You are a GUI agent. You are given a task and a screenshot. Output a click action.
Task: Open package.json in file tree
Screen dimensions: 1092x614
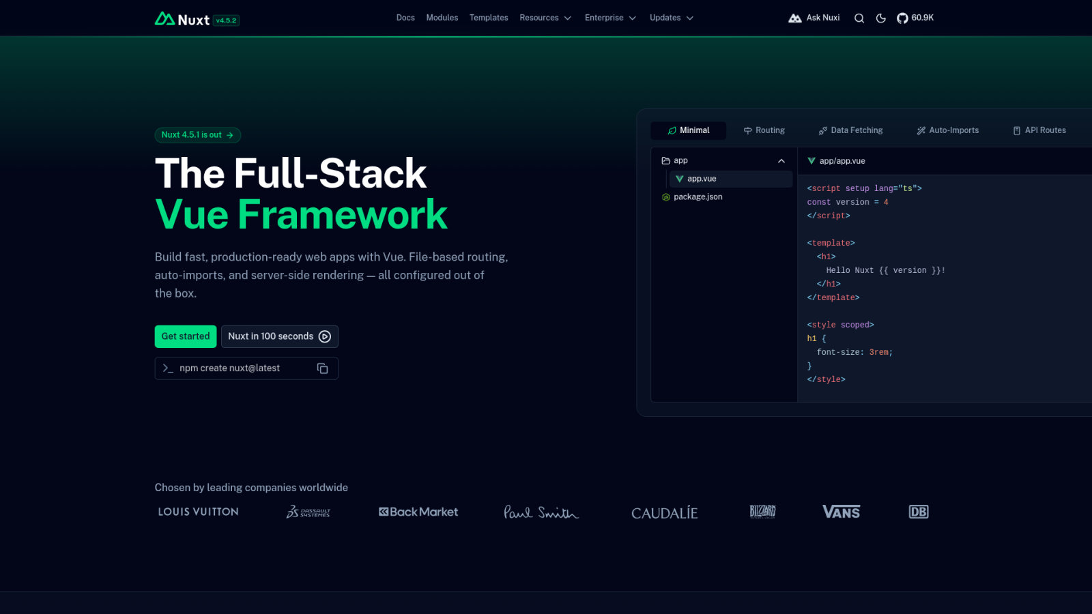[x=724, y=197]
